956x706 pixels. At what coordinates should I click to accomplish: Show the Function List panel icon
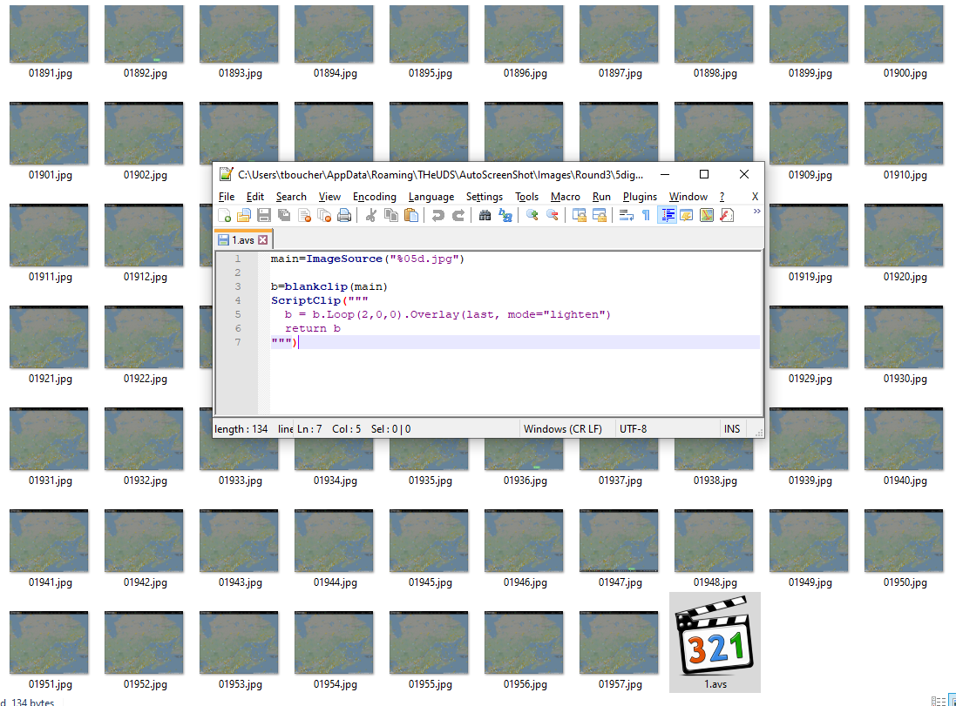727,215
